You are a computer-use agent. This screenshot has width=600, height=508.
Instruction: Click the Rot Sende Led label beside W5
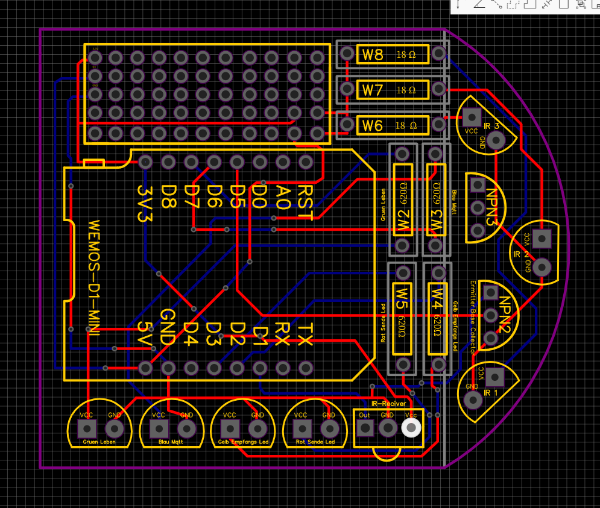pyautogui.click(x=383, y=323)
